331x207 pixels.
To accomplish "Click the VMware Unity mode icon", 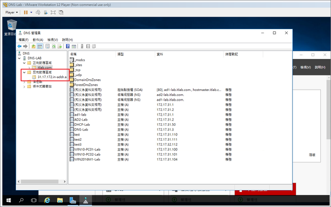I will [x=61, y=13].
